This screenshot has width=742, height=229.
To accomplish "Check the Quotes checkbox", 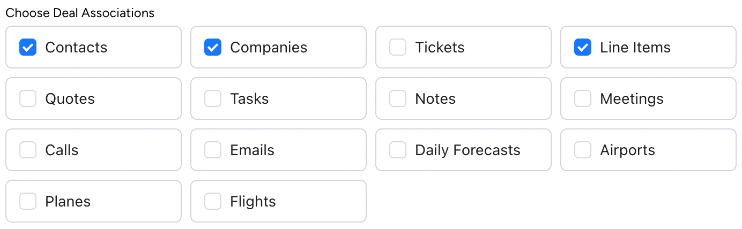I will 28,98.
